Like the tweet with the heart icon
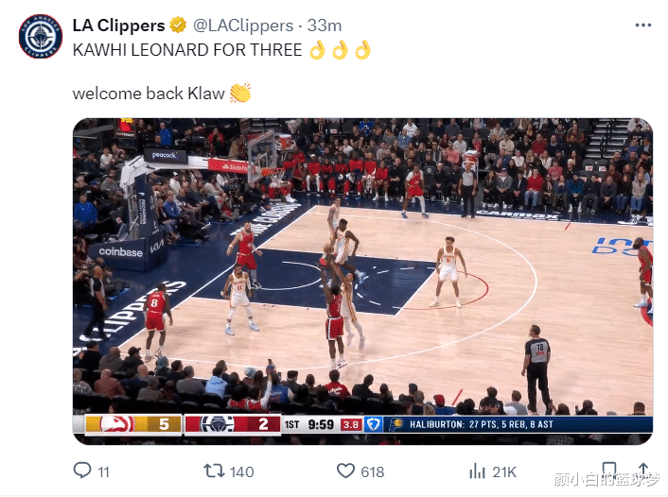668x497 pixels. 345,471
